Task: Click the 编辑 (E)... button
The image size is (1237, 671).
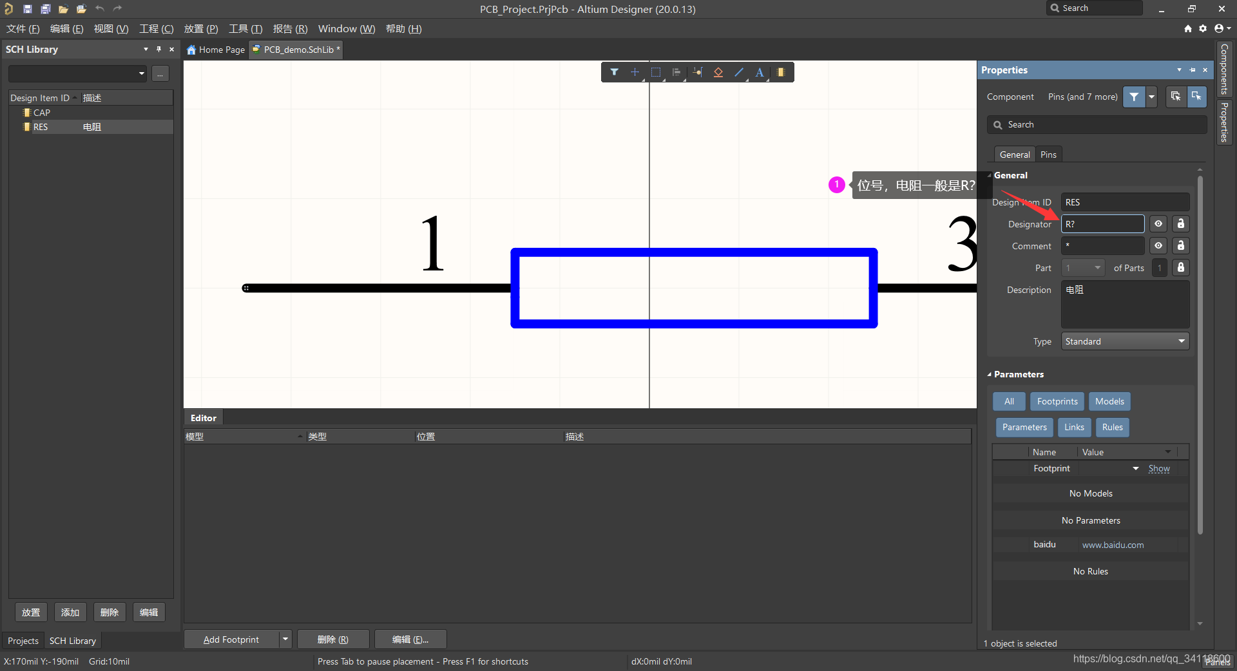Action: click(x=410, y=639)
